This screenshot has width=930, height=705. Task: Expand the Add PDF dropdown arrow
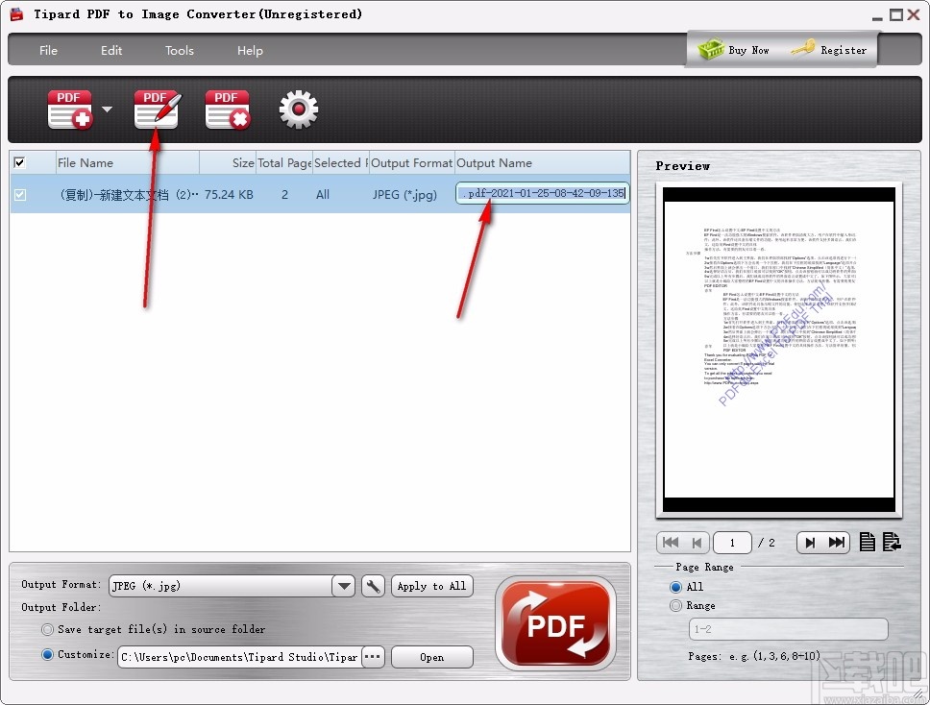click(106, 109)
